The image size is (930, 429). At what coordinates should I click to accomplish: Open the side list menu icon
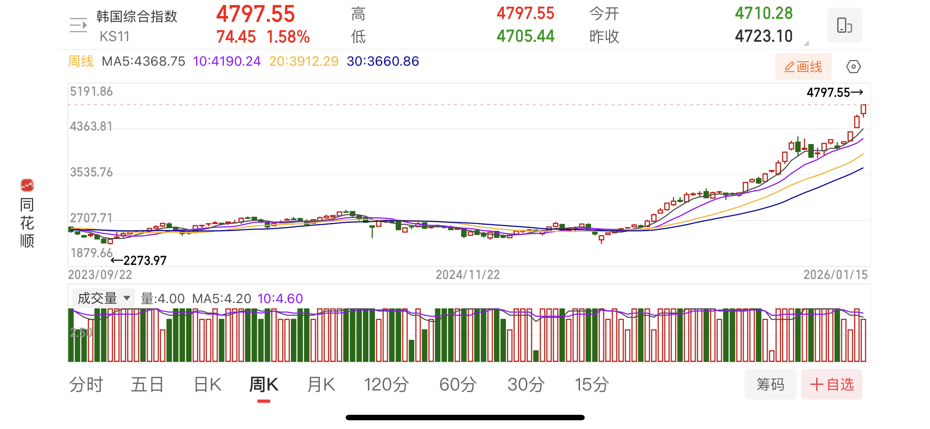coord(78,25)
